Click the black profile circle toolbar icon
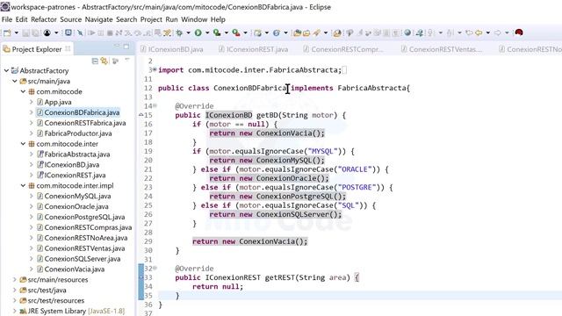The width and height of the screenshot is (562, 316). [x=47, y=33]
